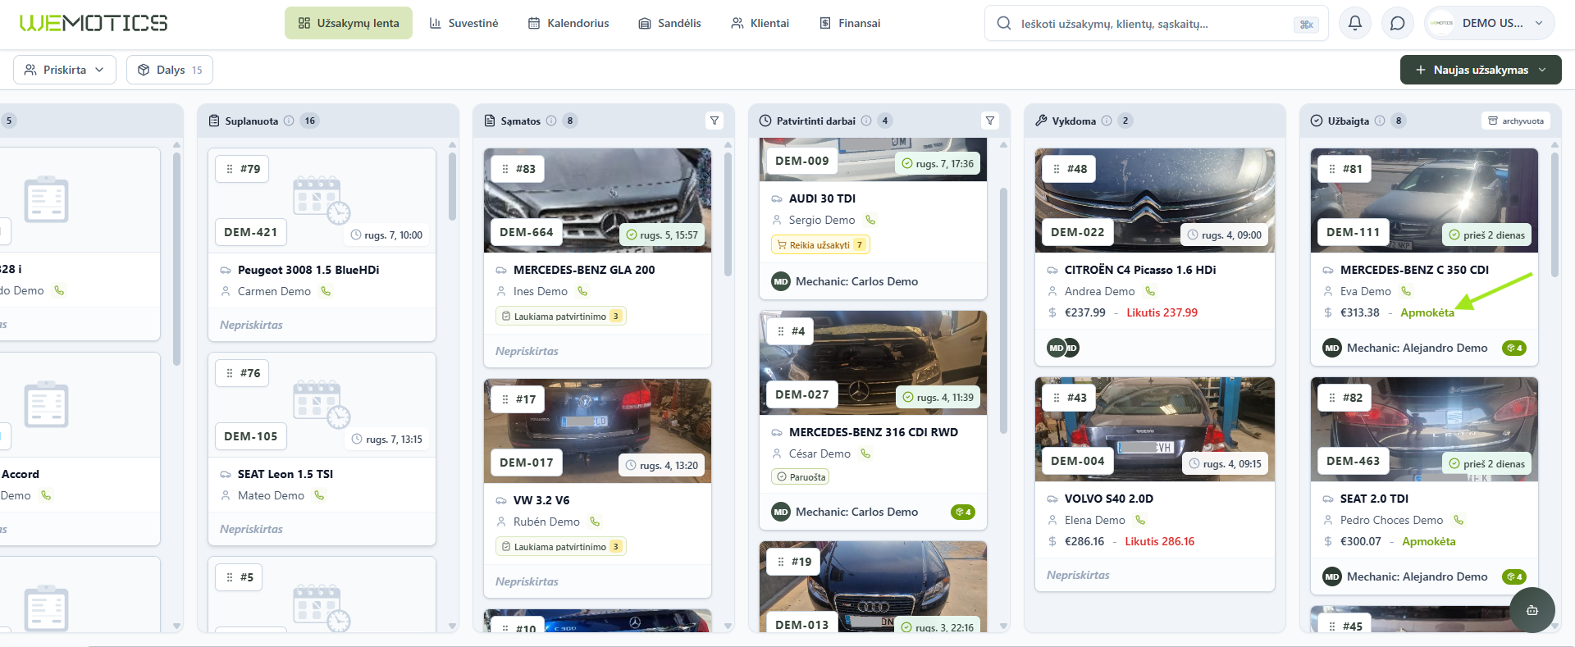Call Eva Demo via phone icon
This screenshot has height=647, width=1575.
tap(1406, 291)
